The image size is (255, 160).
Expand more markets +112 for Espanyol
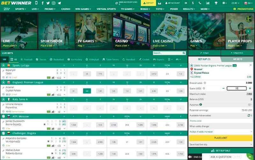59,77
